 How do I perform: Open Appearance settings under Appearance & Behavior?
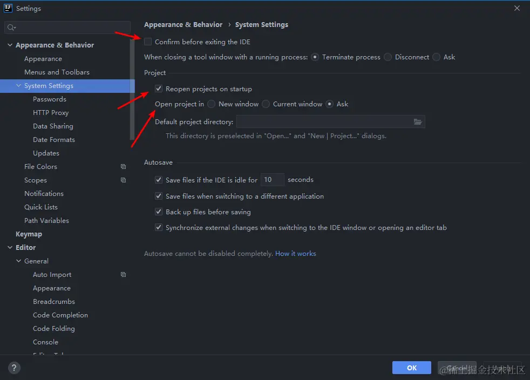click(43, 59)
